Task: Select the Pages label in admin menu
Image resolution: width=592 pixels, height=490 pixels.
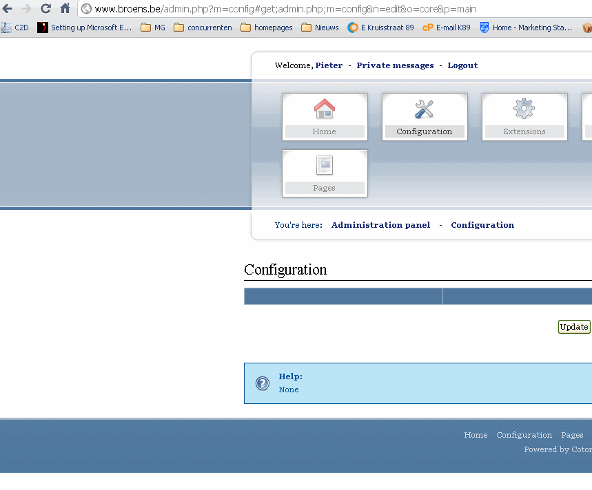Action: pos(325,188)
